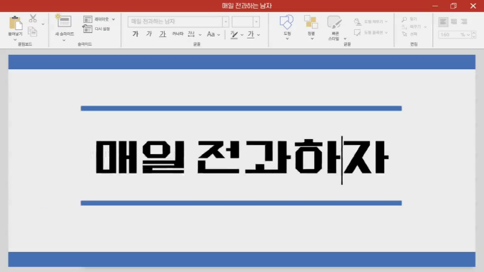Toggle bold 가 formatting
This screenshot has width=484, height=272.
click(x=136, y=34)
